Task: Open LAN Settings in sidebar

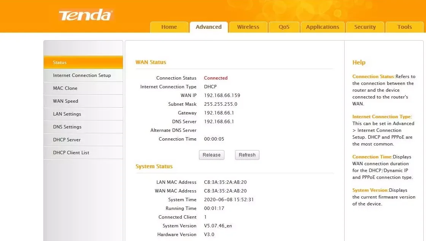Action: (x=67, y=114)
